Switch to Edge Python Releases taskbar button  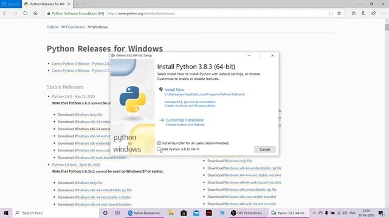click(x=145, y=213)
